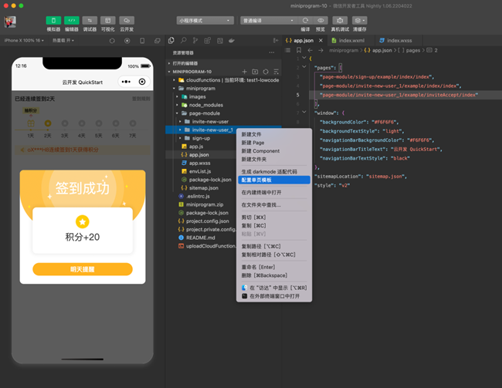Open the 可视化 visual editor
Viewport: 502px width, 388px height.
tap(107, 20)
